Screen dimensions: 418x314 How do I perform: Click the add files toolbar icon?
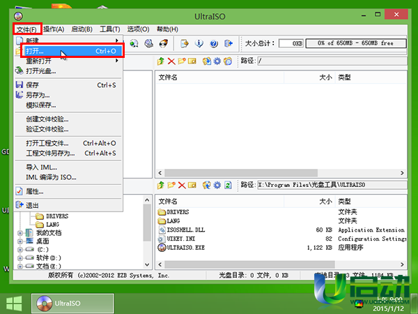184,43
